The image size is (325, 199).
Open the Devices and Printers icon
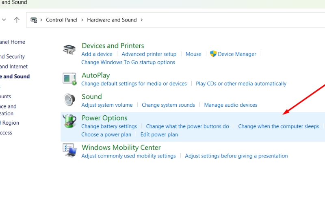tap(69, 50)
